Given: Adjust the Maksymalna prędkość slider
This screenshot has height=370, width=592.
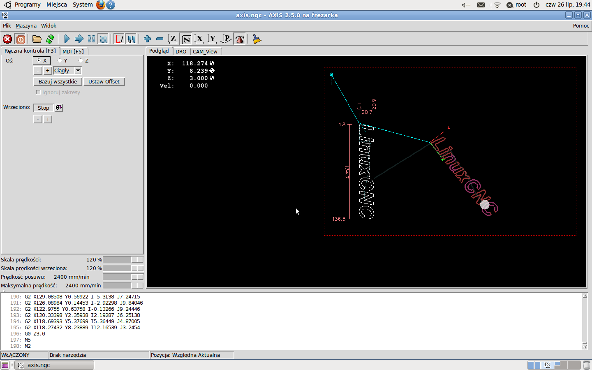Looking at the screenshot, I should tap(123, 286).
